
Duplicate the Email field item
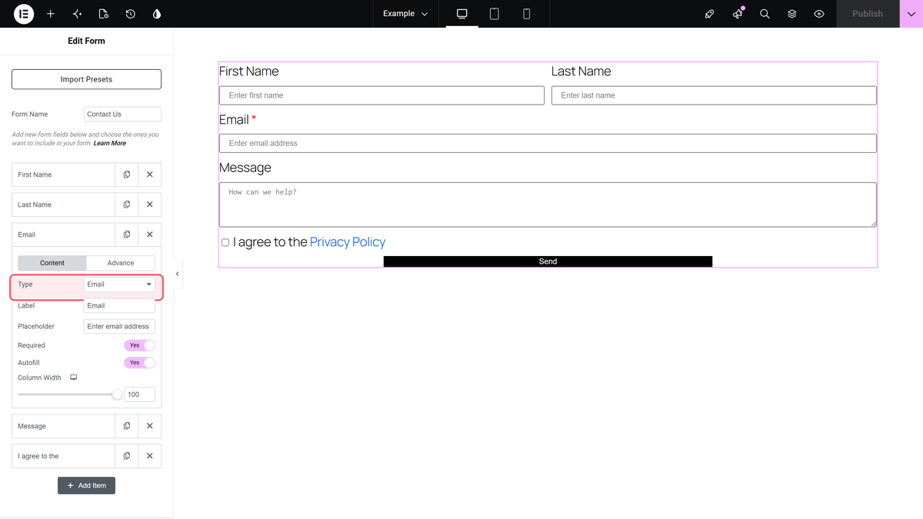click(127, 235)
